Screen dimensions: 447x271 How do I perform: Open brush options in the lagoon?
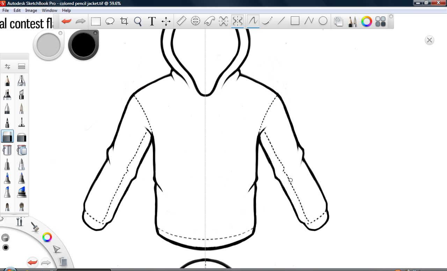pyautogui.click(x=35, y=227)
